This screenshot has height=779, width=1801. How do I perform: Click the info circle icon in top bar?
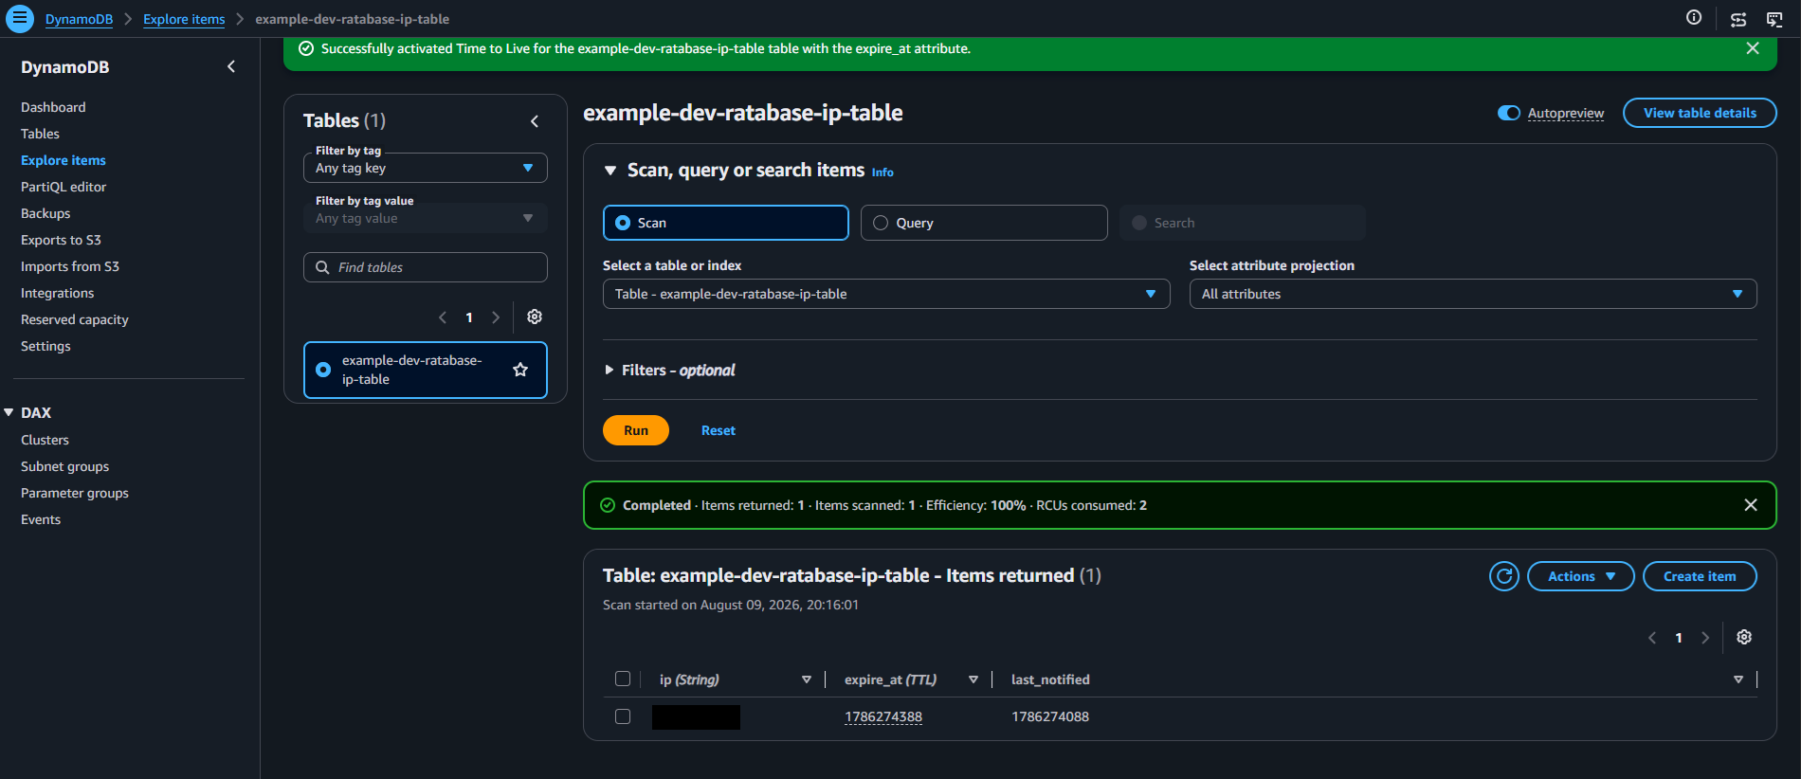pyautogui.click(x=1694, y=18)
